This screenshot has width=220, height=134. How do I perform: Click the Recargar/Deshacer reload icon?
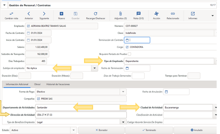(x=96, y=14)
